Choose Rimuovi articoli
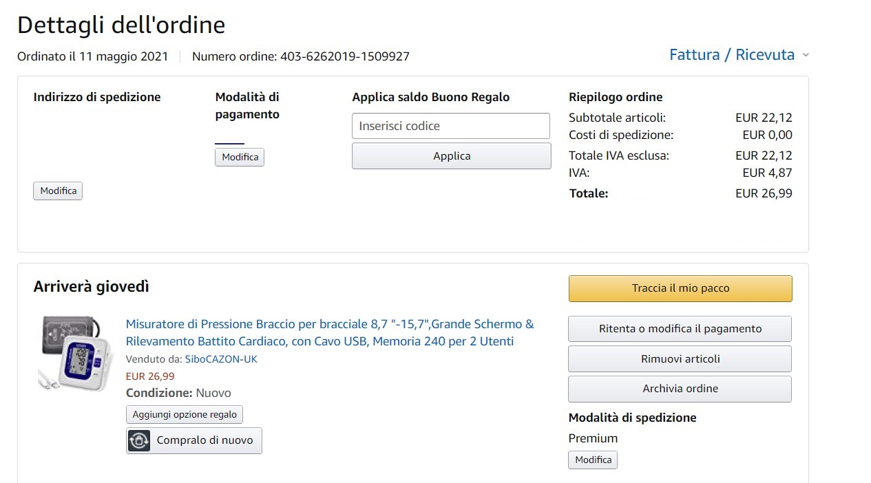This screenshot has height=483, width=871. click(680, 359)
